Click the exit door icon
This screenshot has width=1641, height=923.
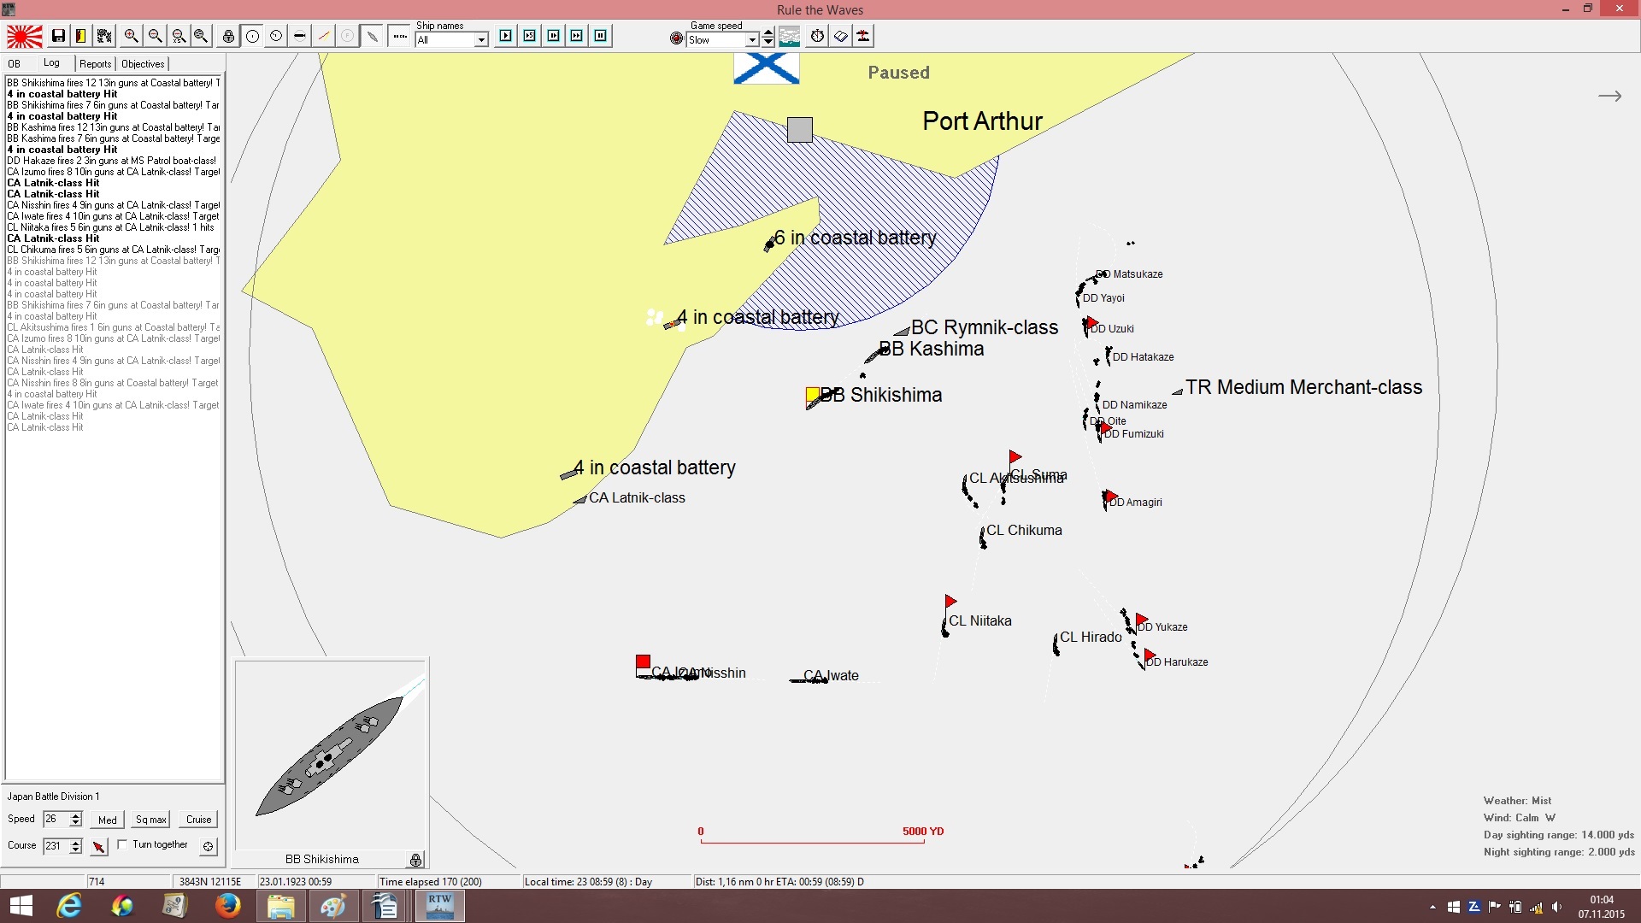tap(80, 36)
